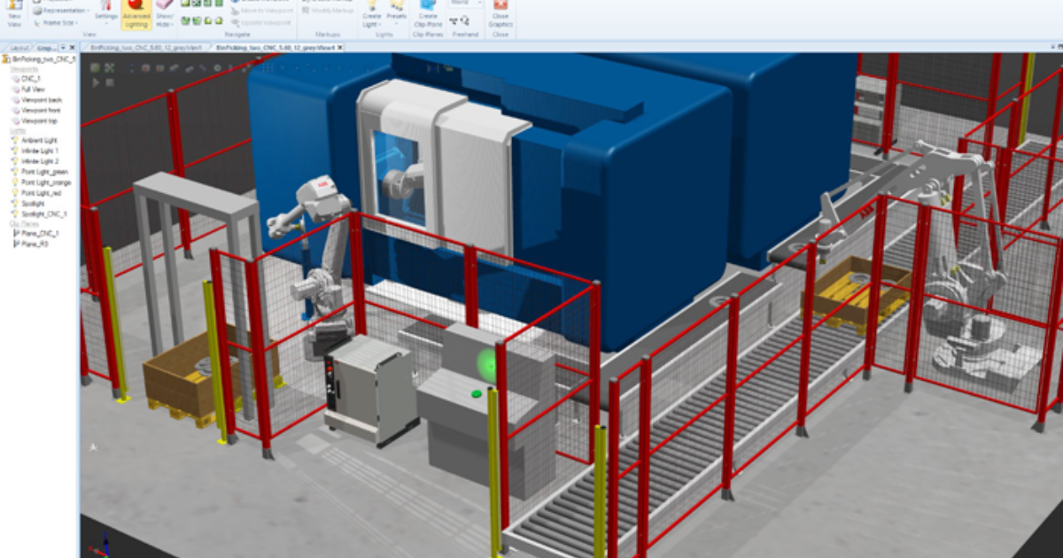The width and height of the screenshot is (1063, 558).
Task: Click the New View ribbon icon
Action: pyautogui.click(x=15, y=12)
